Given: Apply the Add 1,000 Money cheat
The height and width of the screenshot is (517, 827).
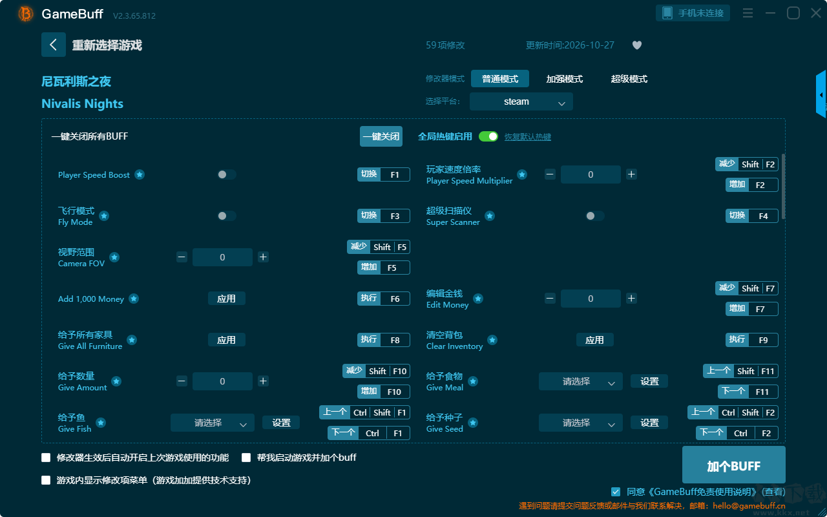Looking at the screenshot, I should click(227, 299).
